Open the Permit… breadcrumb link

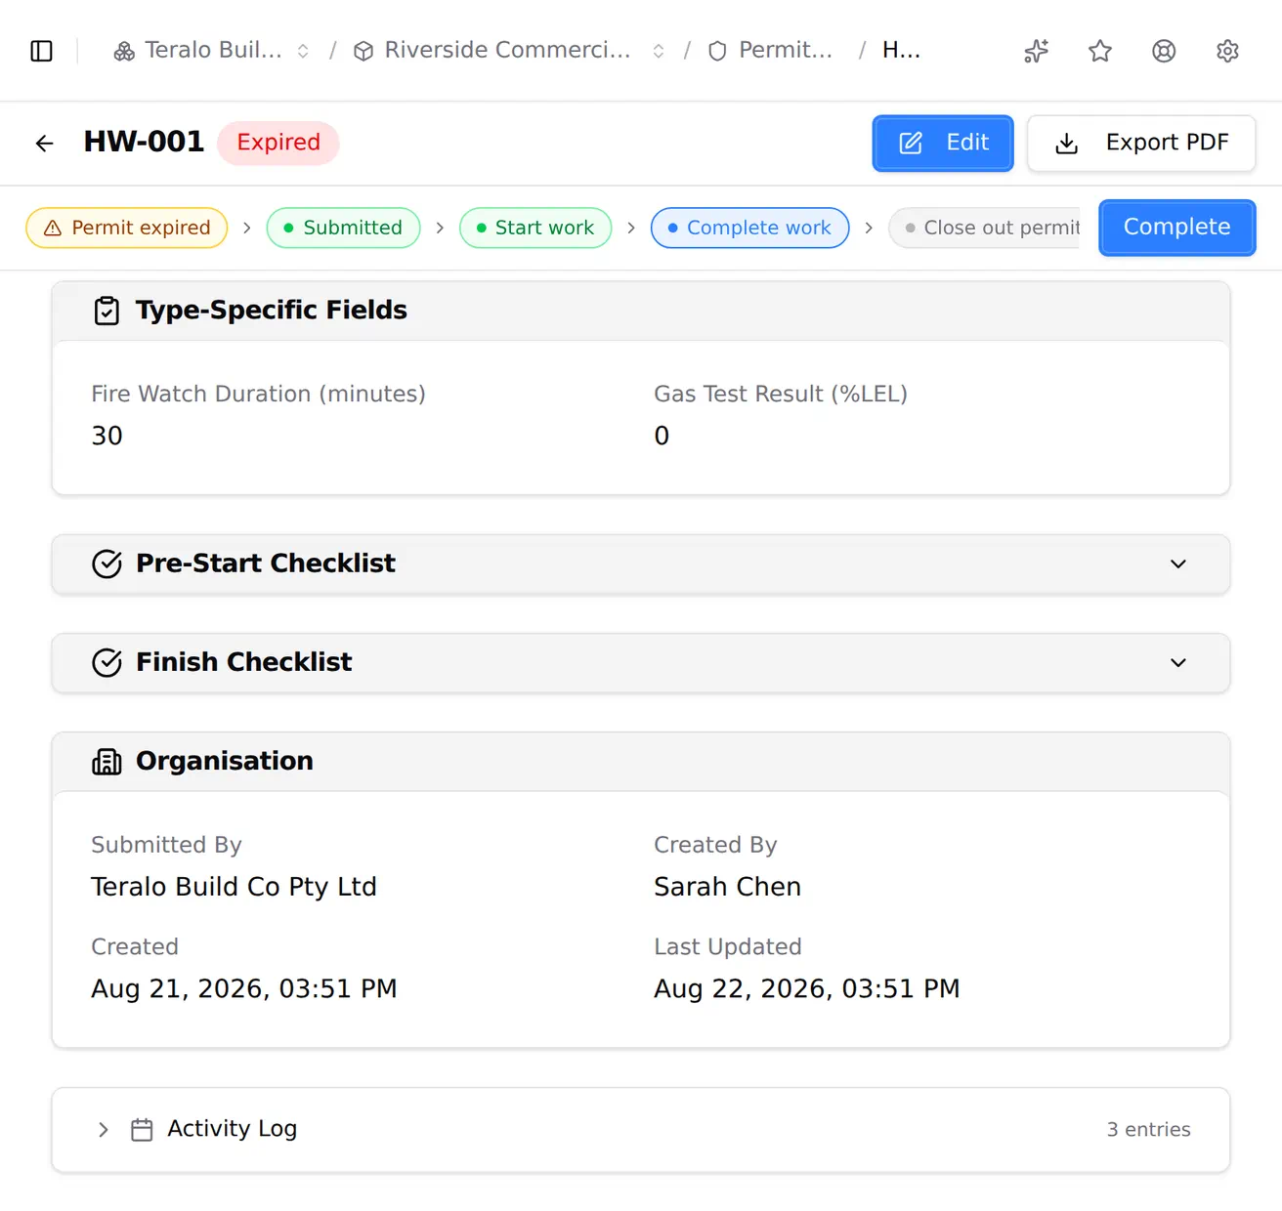click(x=786, y=50)
